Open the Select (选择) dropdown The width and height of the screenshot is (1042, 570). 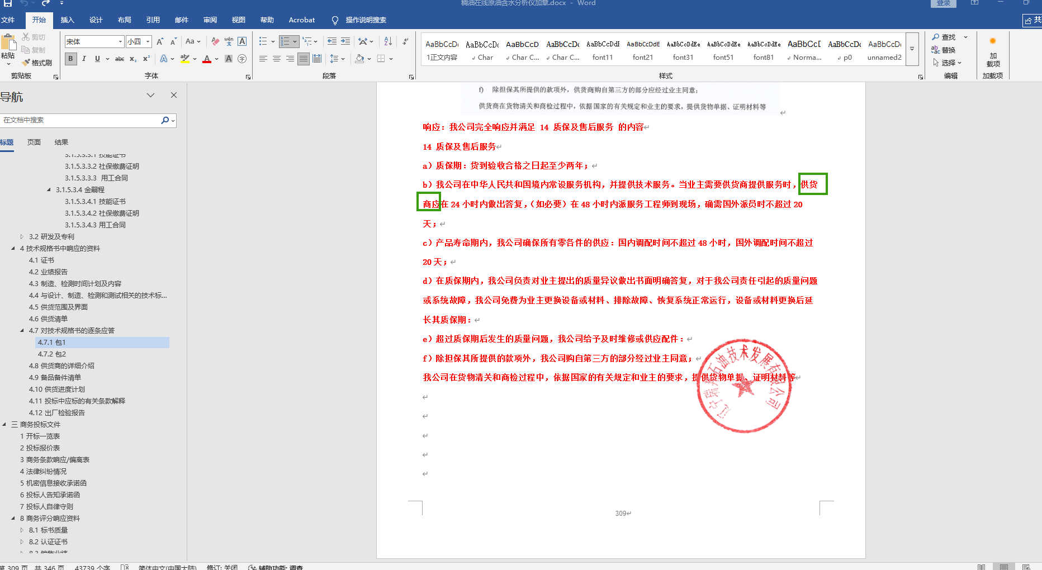[x=948, y=63]
